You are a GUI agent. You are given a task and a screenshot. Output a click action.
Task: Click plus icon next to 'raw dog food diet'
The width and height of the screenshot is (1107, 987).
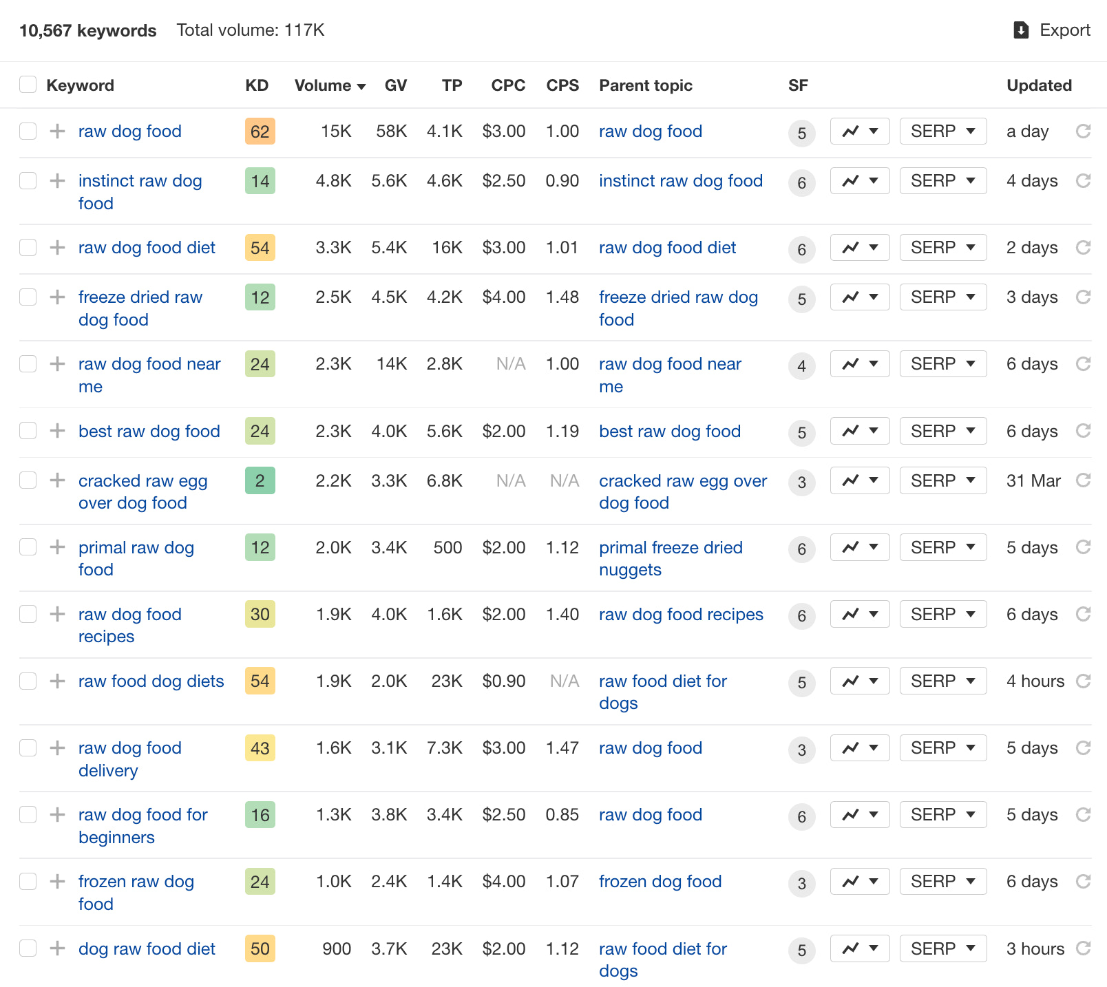(x=58, y=248)
